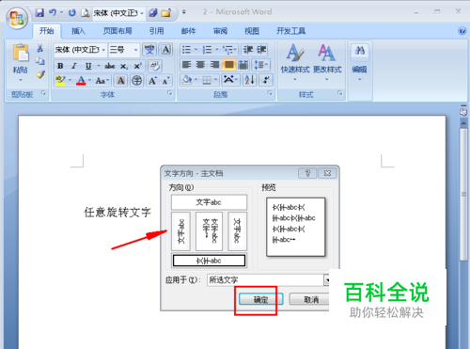Screen dimensions: 470x349
Task: Align text left
Action: 187,65
